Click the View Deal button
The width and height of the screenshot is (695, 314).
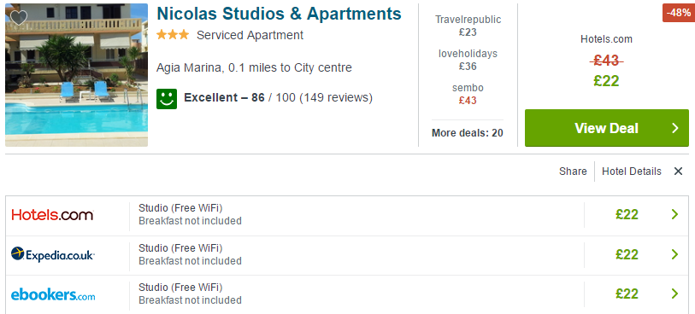tap(607, 128)
